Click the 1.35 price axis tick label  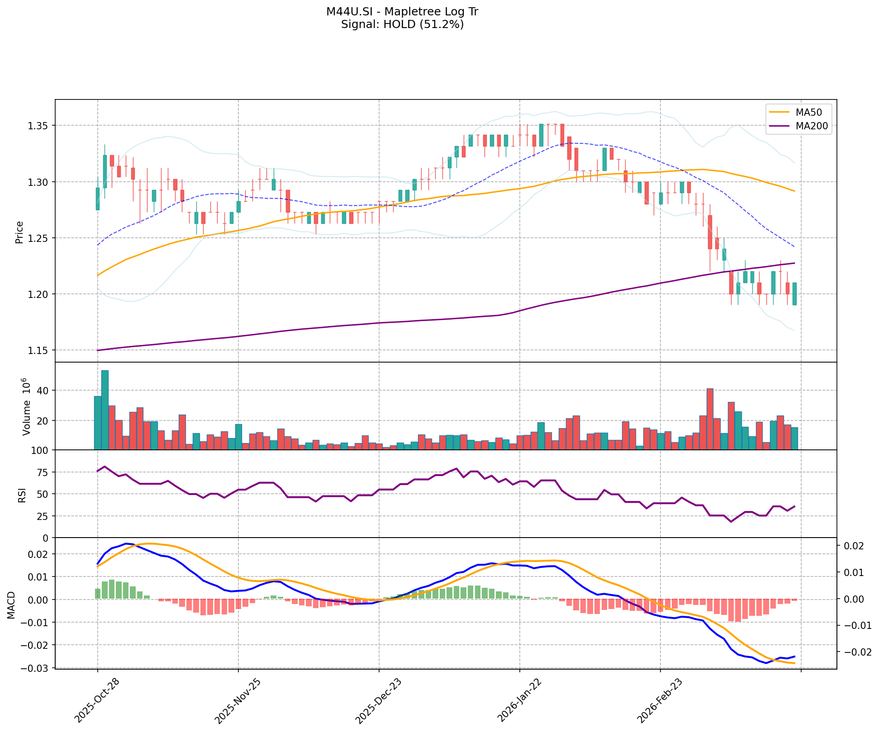click(38, 126)
